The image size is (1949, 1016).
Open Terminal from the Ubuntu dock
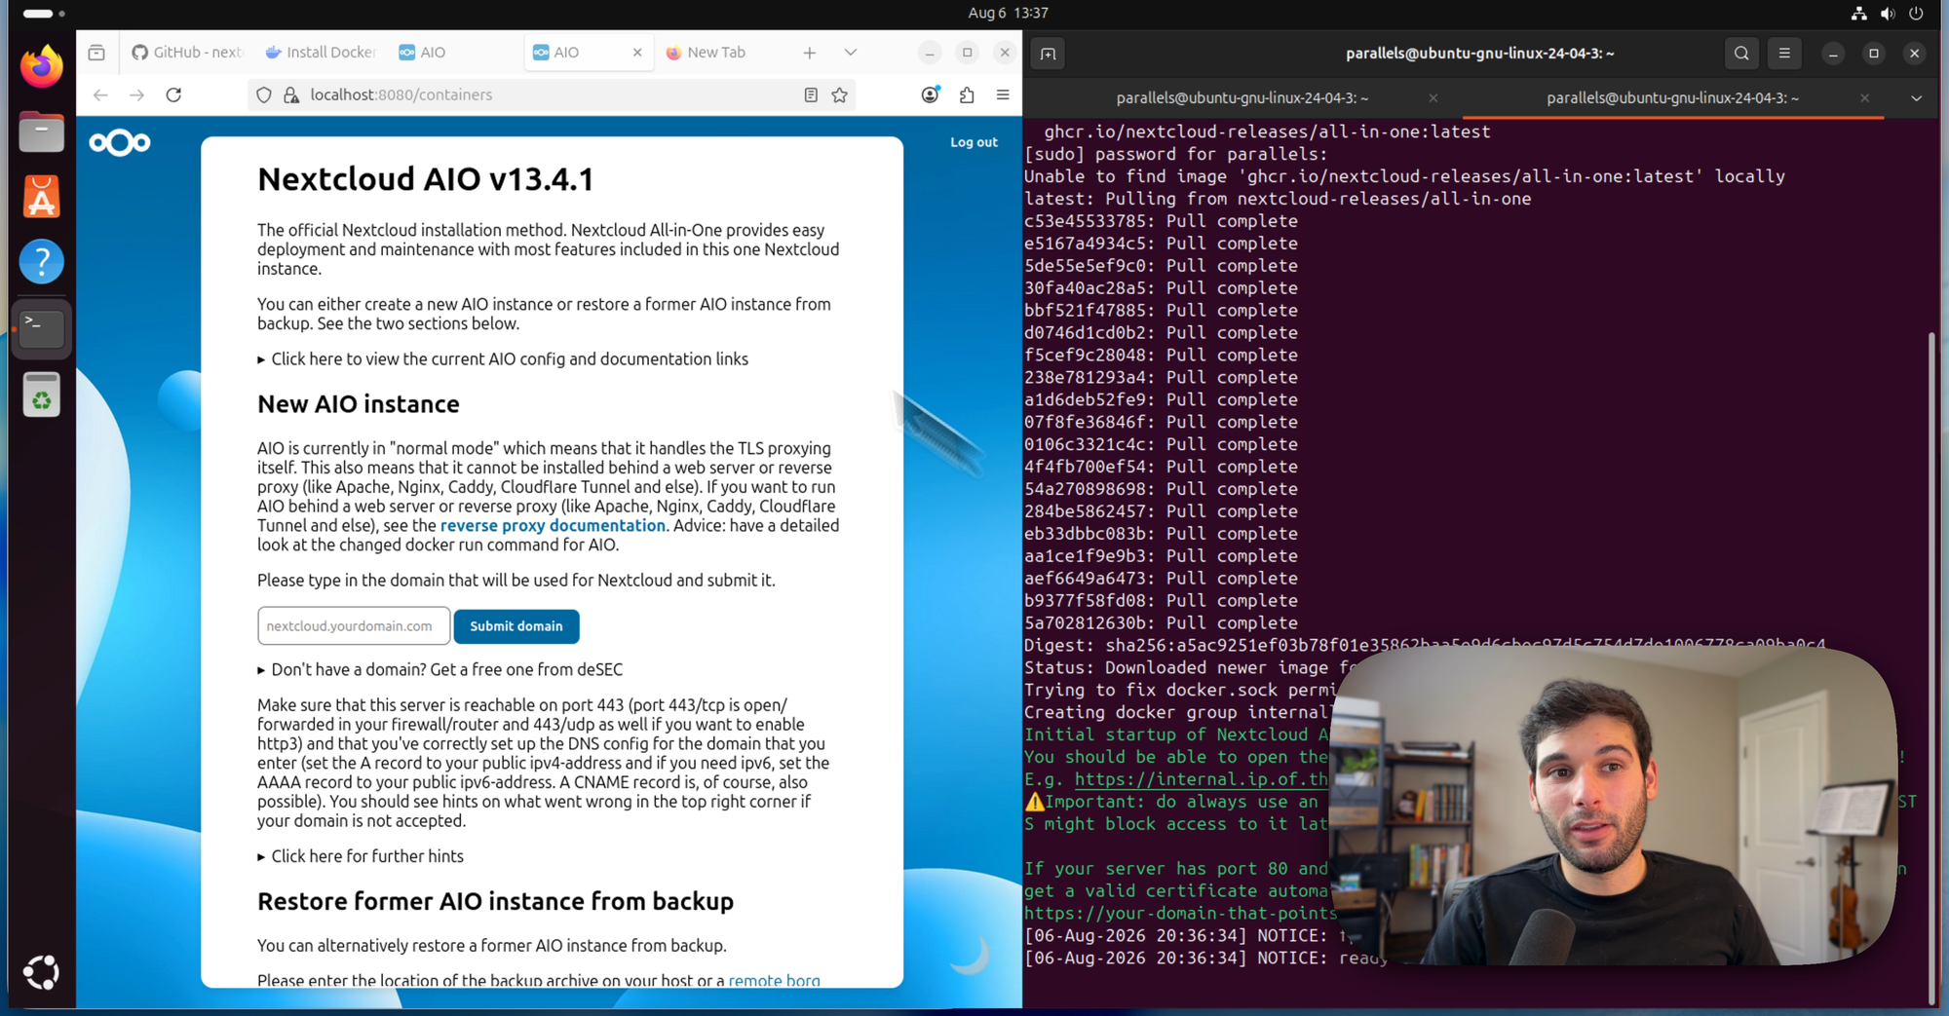41,327
